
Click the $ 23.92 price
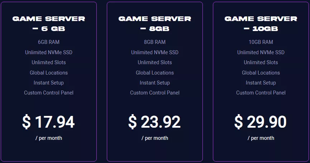(154, 122)
